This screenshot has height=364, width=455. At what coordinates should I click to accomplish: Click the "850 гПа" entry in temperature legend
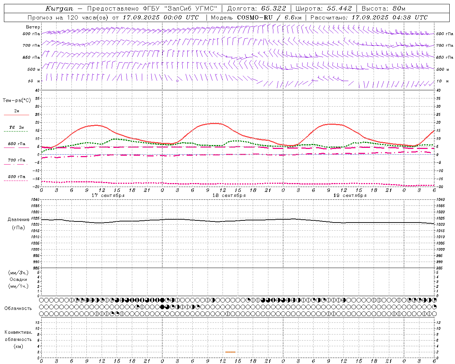17,144
